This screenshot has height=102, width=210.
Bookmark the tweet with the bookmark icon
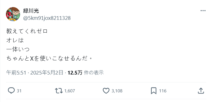(154, 91)
